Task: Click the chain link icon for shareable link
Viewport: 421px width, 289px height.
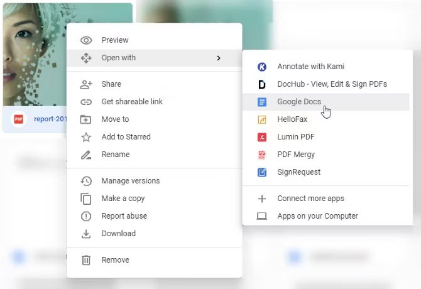Action: coord(86,102)
